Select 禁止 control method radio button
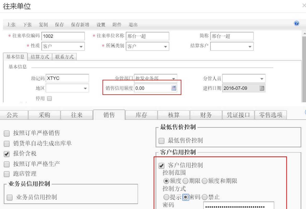 coord(204,197)
